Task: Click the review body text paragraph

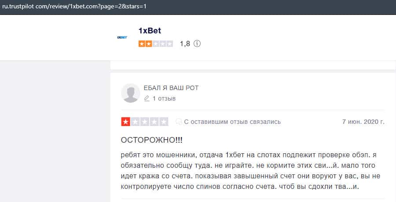Action: [250, 171]
